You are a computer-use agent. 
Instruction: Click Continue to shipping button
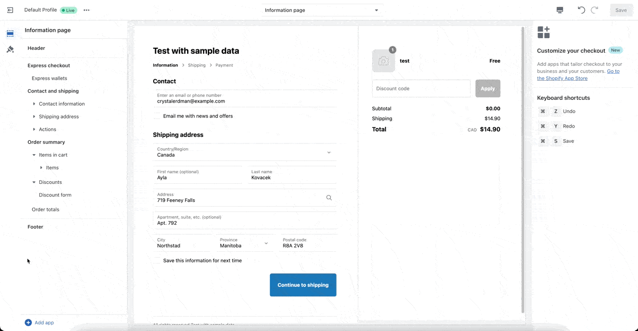coord(303,285)
